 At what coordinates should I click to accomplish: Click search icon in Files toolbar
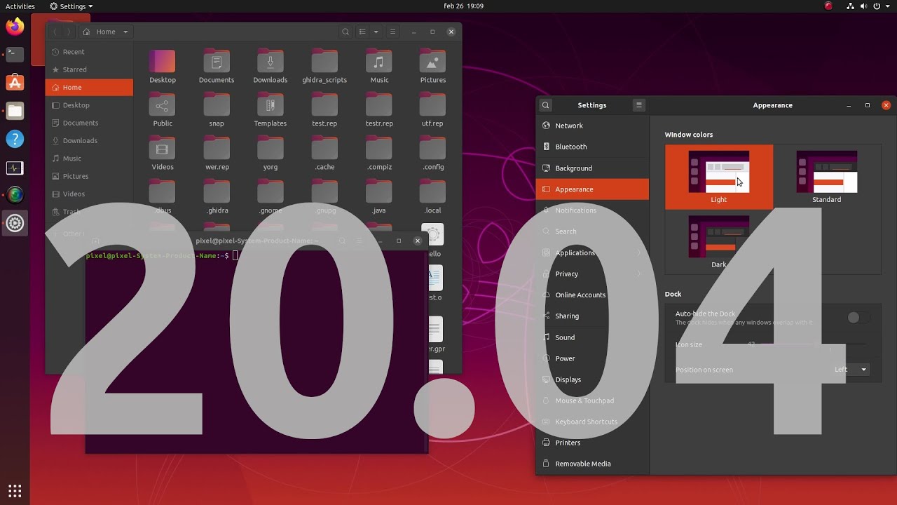(345, 32)
